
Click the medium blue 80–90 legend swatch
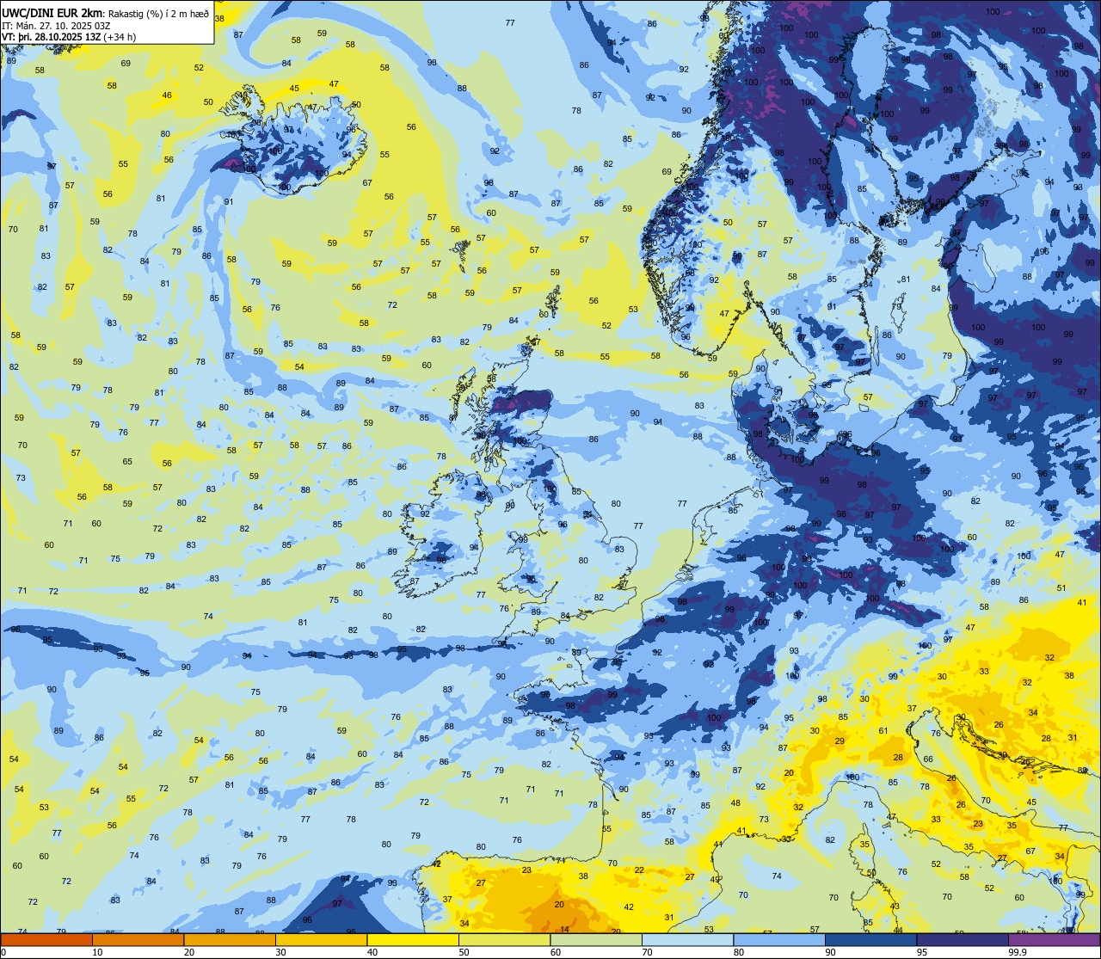pos(779,939)
